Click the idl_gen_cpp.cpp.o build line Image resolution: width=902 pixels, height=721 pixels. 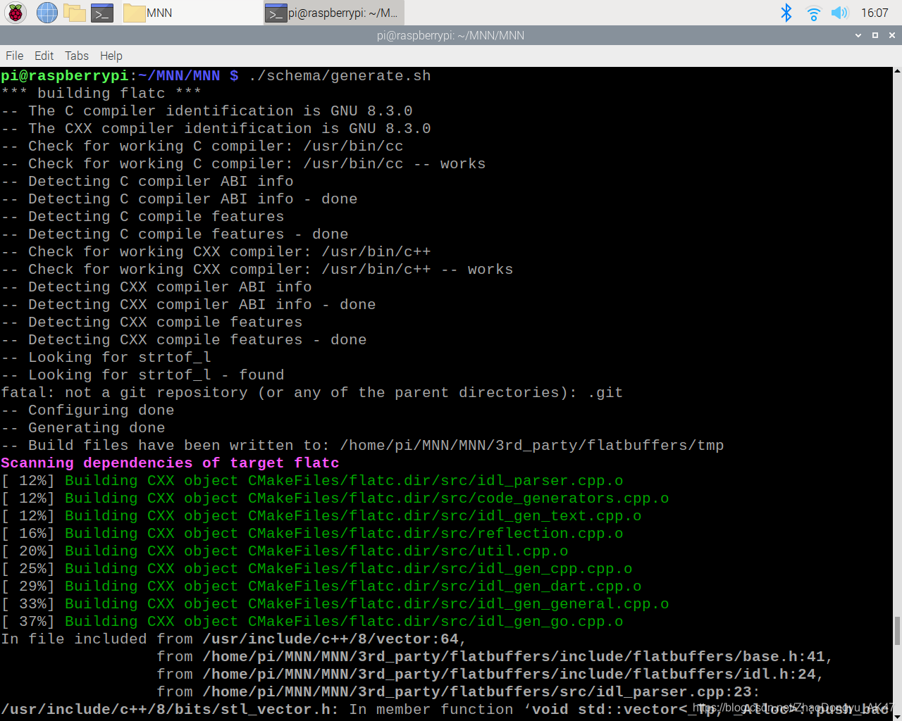[317, 569]
